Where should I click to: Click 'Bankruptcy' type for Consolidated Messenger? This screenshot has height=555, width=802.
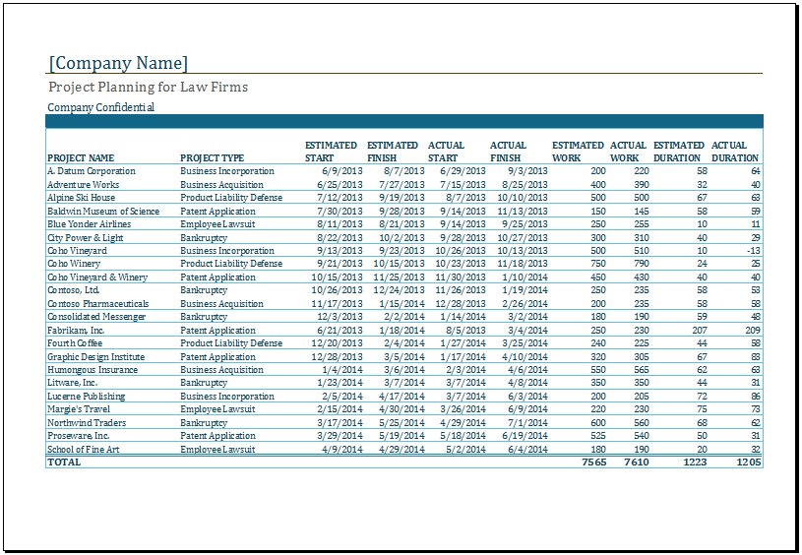point(204,317)
